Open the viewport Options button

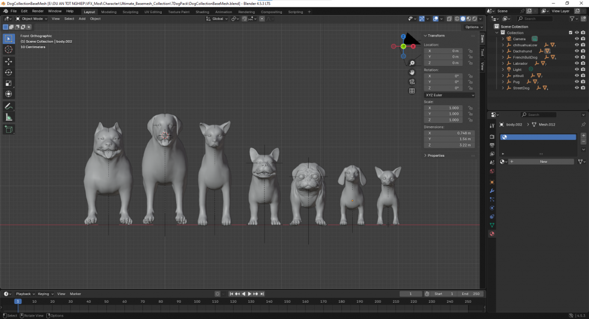(473, 27)
